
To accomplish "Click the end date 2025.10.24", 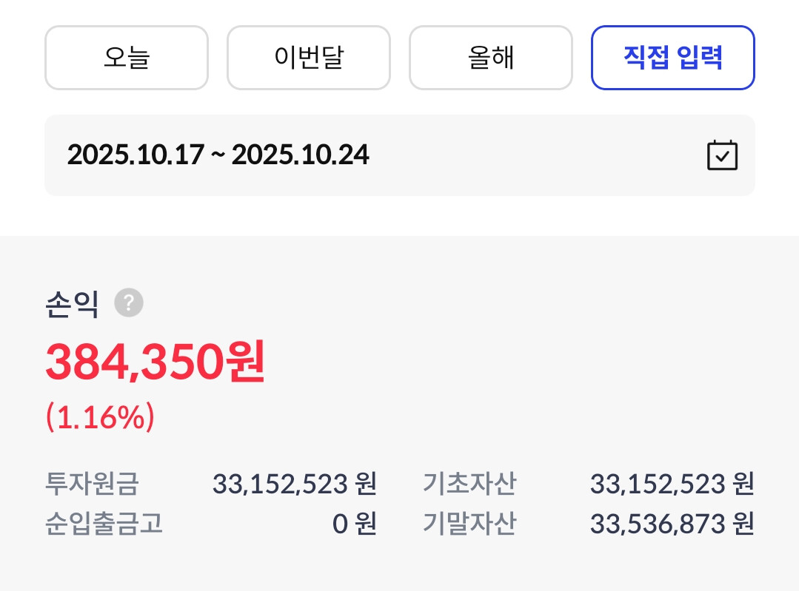I will [300, 155].
